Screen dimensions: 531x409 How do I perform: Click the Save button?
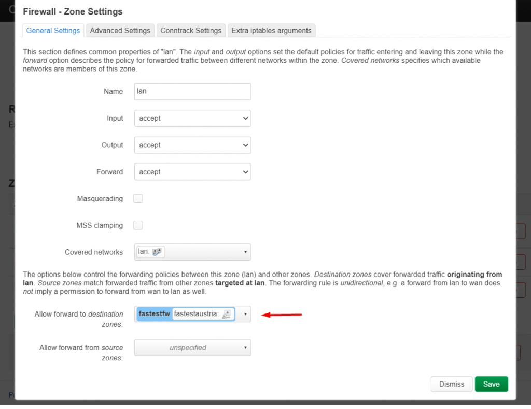click(x=491, y=384)
